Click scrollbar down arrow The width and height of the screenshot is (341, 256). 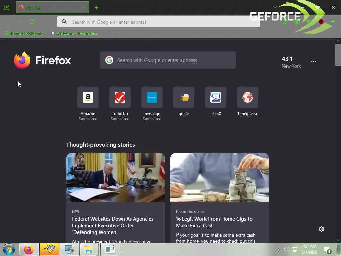(338, 240)
